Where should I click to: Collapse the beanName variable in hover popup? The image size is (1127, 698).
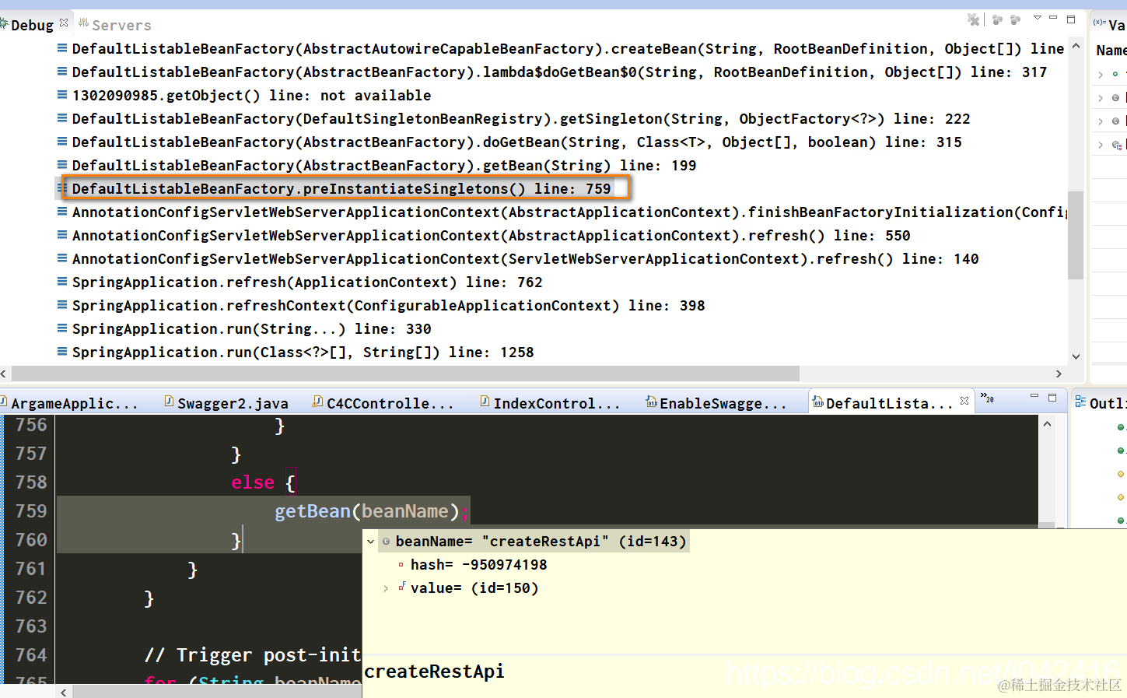[x=371, y=541]
